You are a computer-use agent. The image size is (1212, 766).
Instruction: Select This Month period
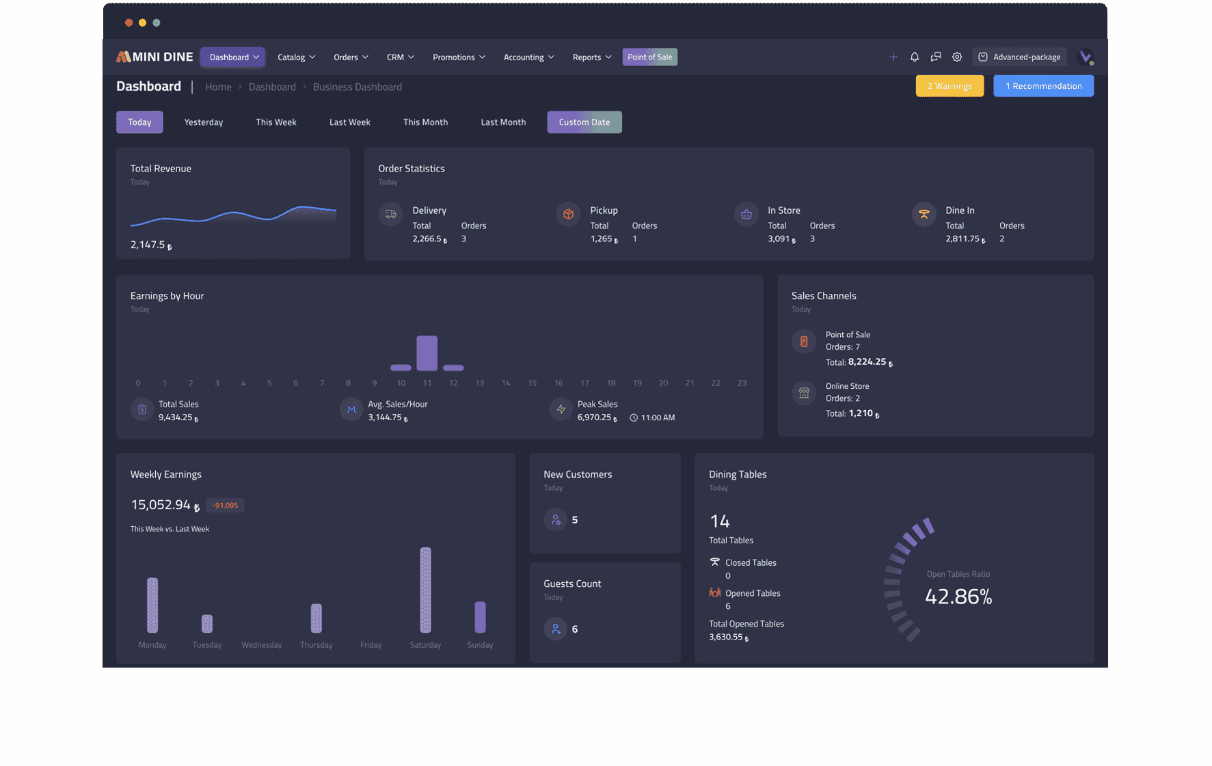tap(425, 122)
